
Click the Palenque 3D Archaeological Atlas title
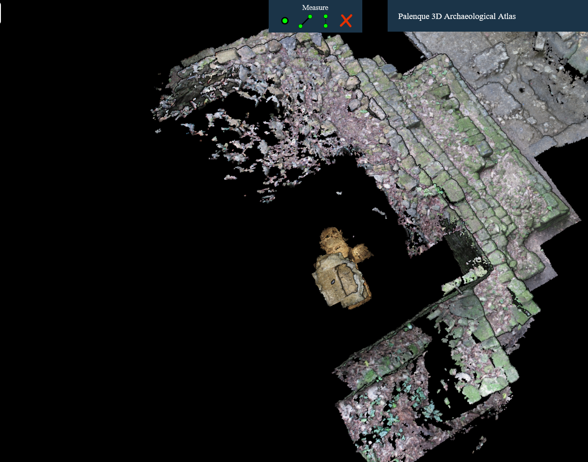(457, 16)
